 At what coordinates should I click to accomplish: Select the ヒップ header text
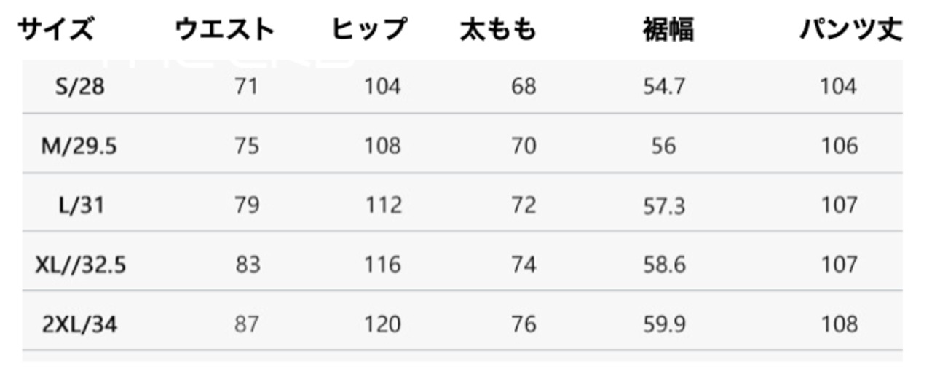point(369,30)
